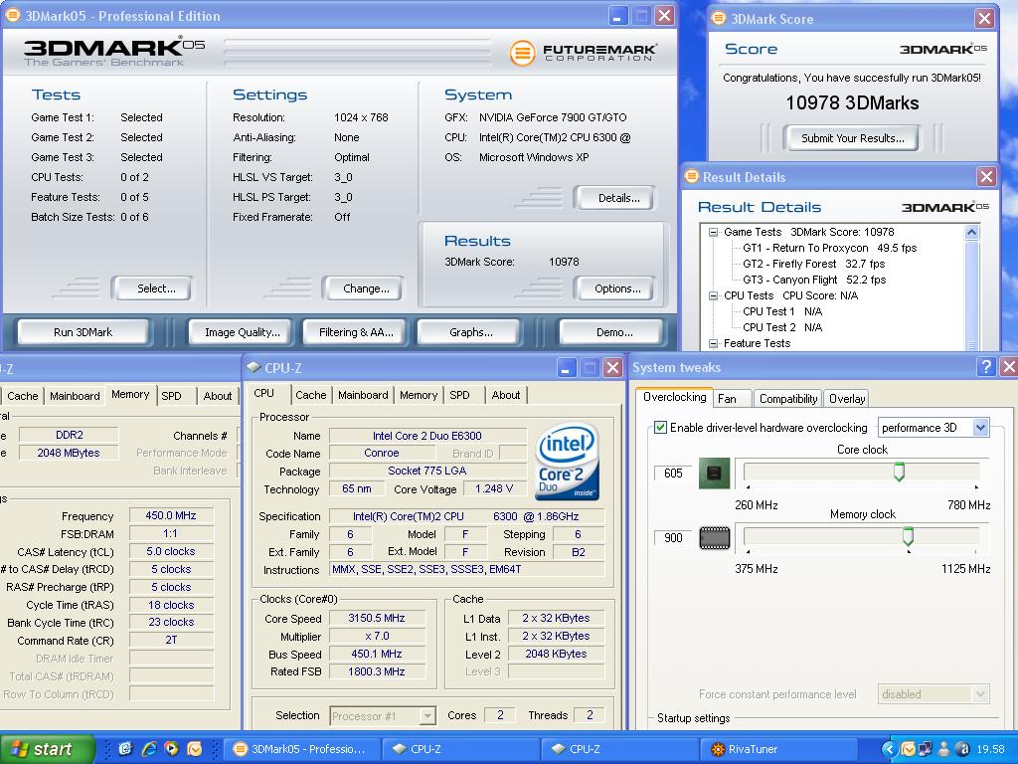Click Image Quality button
1018x764 pixels.
coord(243,332)
